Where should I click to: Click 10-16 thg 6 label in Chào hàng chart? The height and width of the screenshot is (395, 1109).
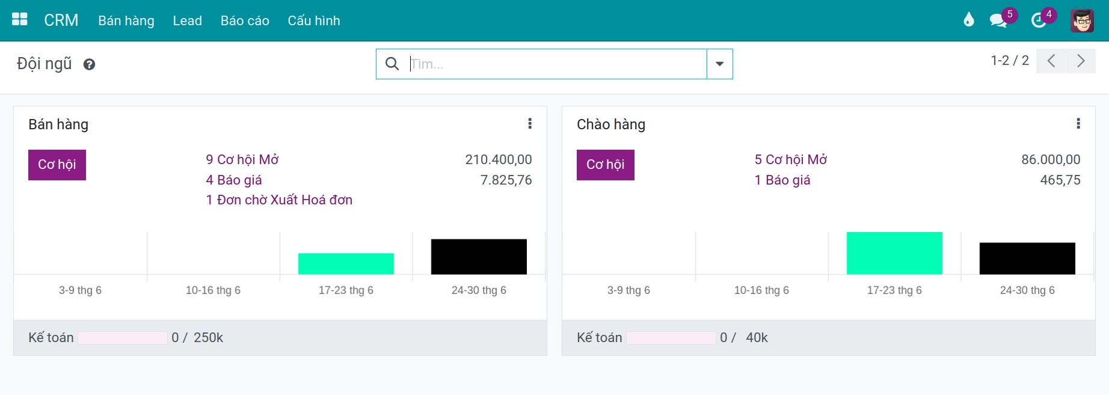[761, 290]
